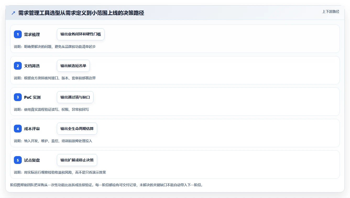Viewport: 350px width, 198px height.
Task: Select the 文档筛选 stage title
Action: (32, 66)
